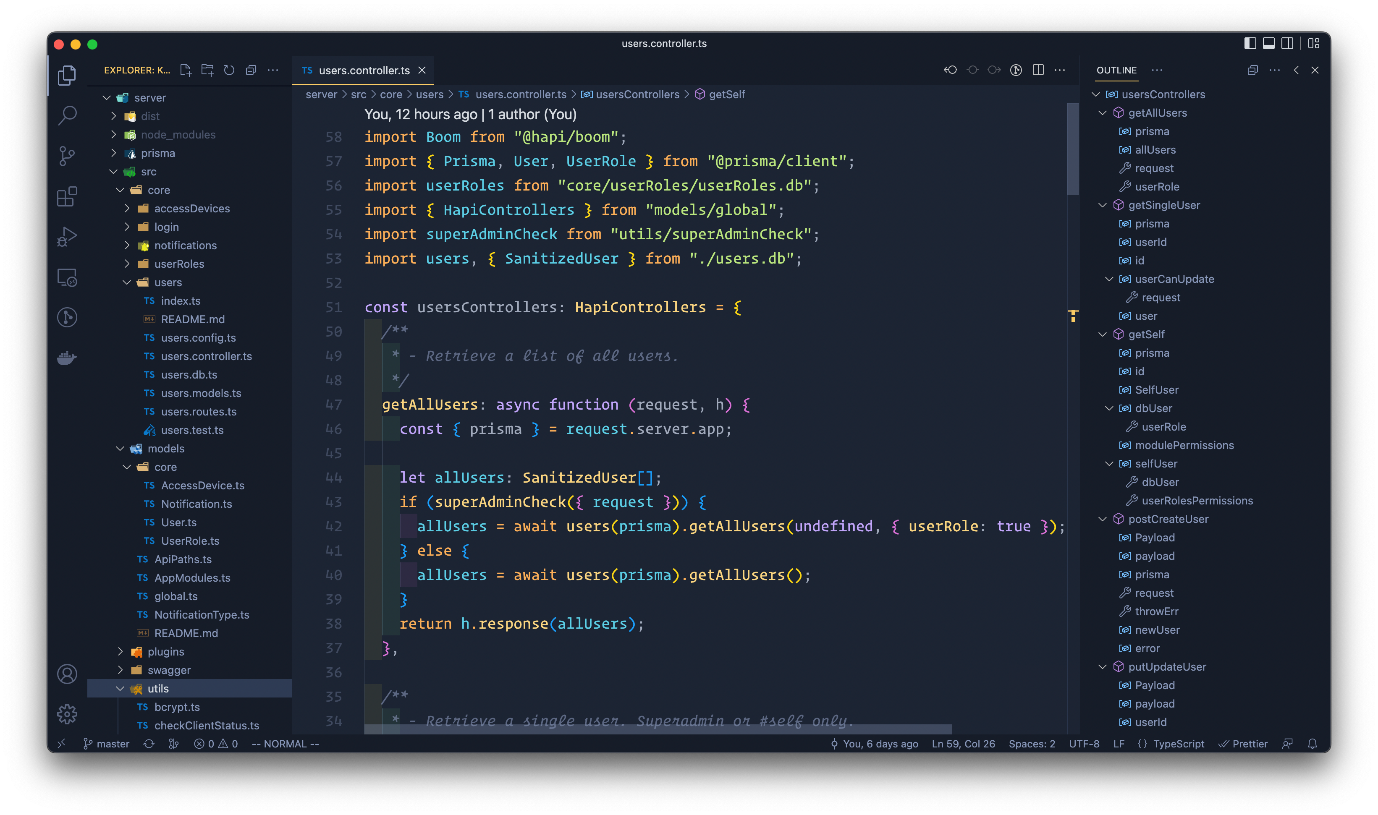Toggle the Secondary Side Bar layout icon
The width and height of the screenshot is (1378, 815).
point(1287,43)
